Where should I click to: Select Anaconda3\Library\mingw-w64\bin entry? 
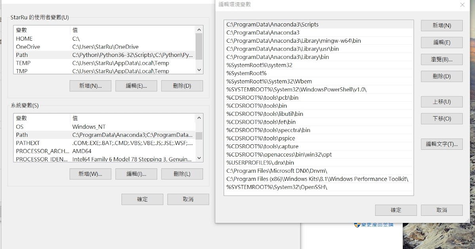point(319,41)
